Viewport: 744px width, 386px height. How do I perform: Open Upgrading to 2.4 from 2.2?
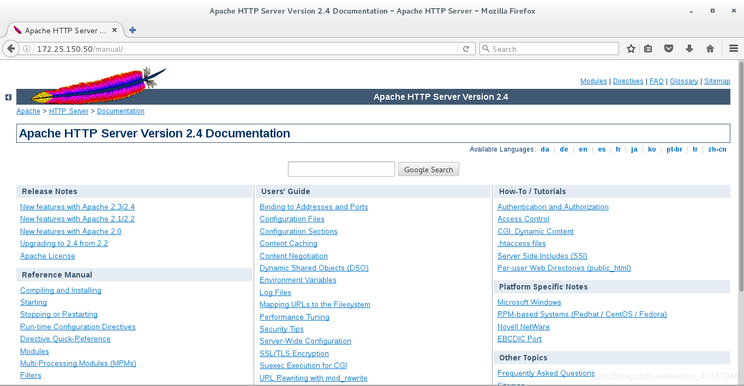(64, 244)
